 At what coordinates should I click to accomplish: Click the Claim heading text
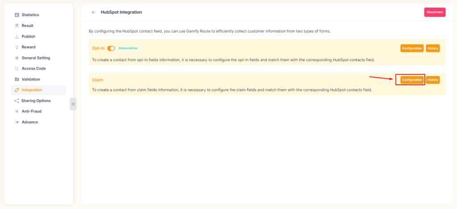(98, 80)
